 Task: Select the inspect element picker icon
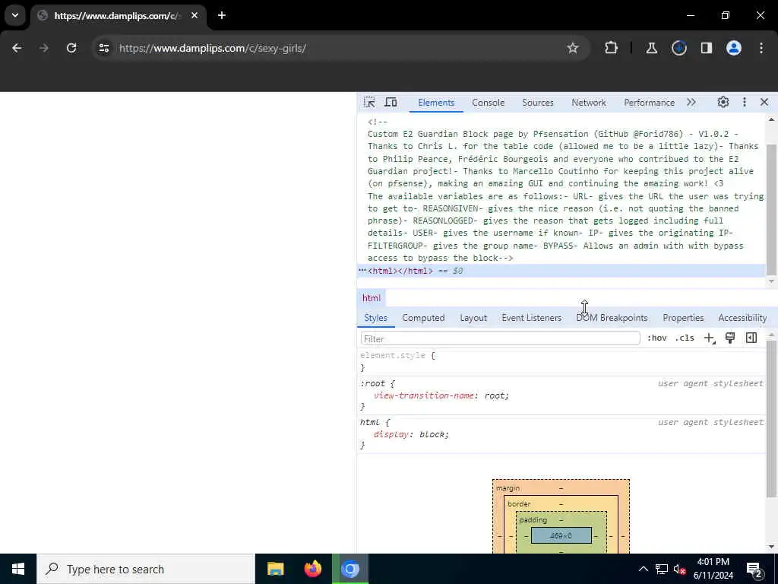coord(369,103)
